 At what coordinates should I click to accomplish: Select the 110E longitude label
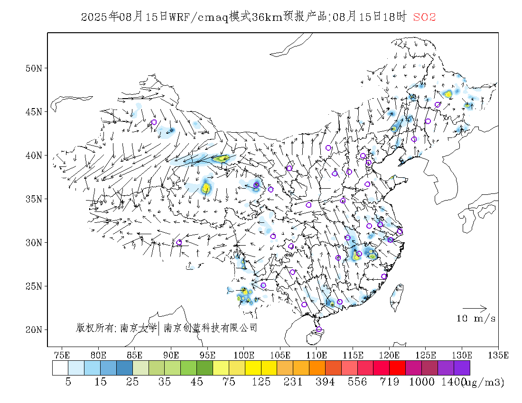point(316,355)
